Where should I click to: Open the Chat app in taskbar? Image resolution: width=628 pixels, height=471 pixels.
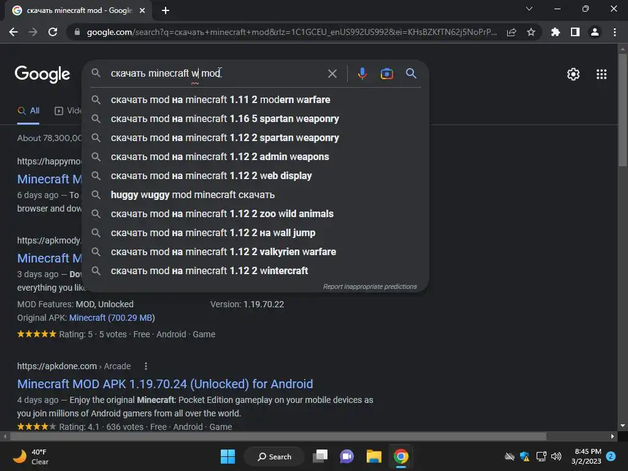[347, 456]
